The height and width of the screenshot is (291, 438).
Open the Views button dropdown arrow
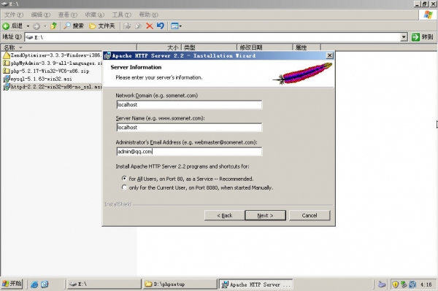point(180,26)
